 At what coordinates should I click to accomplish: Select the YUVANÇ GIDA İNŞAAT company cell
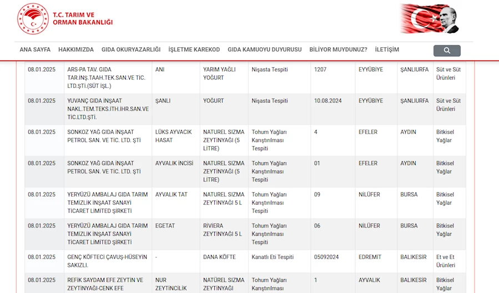coord(108,109)
